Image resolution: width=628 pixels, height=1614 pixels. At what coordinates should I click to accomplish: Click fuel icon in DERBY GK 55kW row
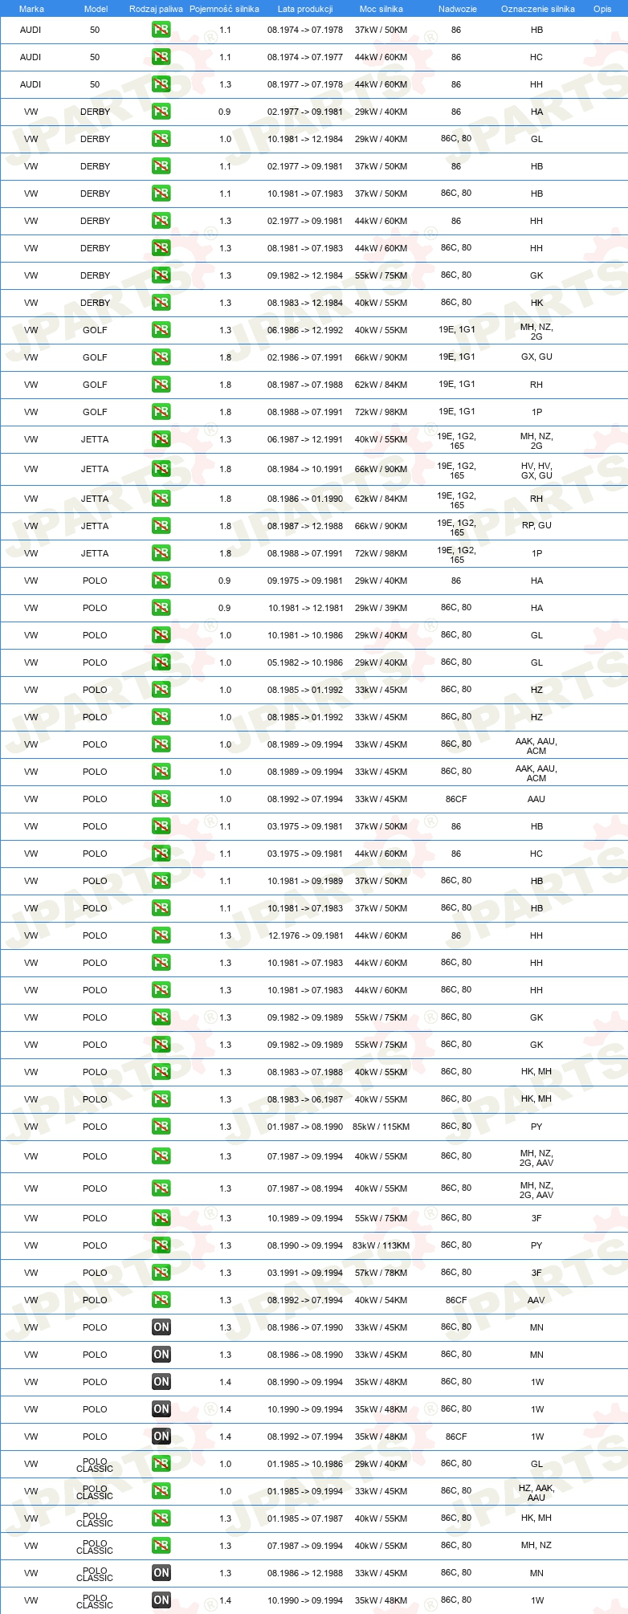[x=161, y=275]
